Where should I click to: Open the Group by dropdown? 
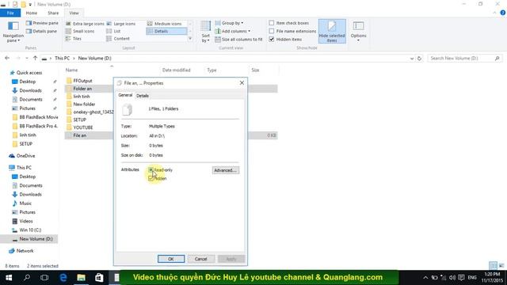click(x=229, y=23)
